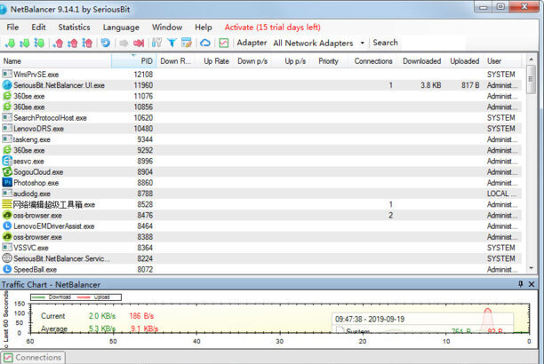Viewport: 544px width, 364px height.
Task: Pin the Traffic Chart panel
Action: (x=520, y=284)
